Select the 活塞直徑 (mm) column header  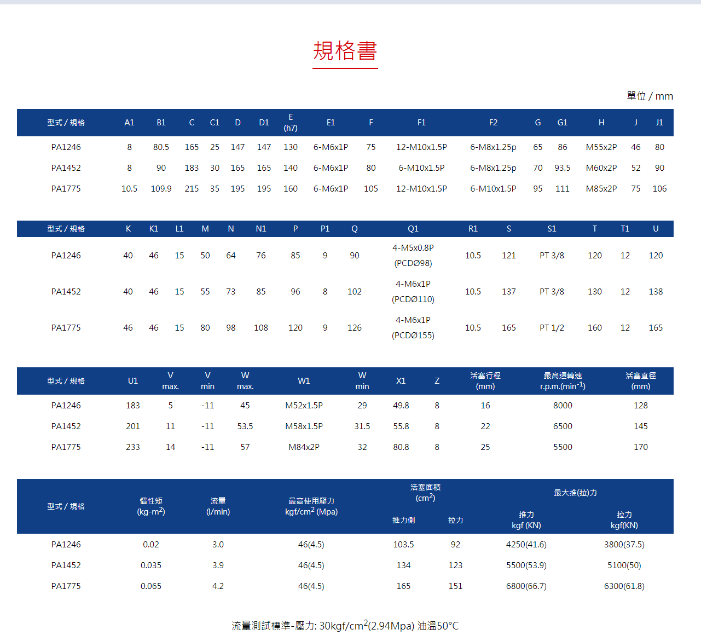point(640,381)
